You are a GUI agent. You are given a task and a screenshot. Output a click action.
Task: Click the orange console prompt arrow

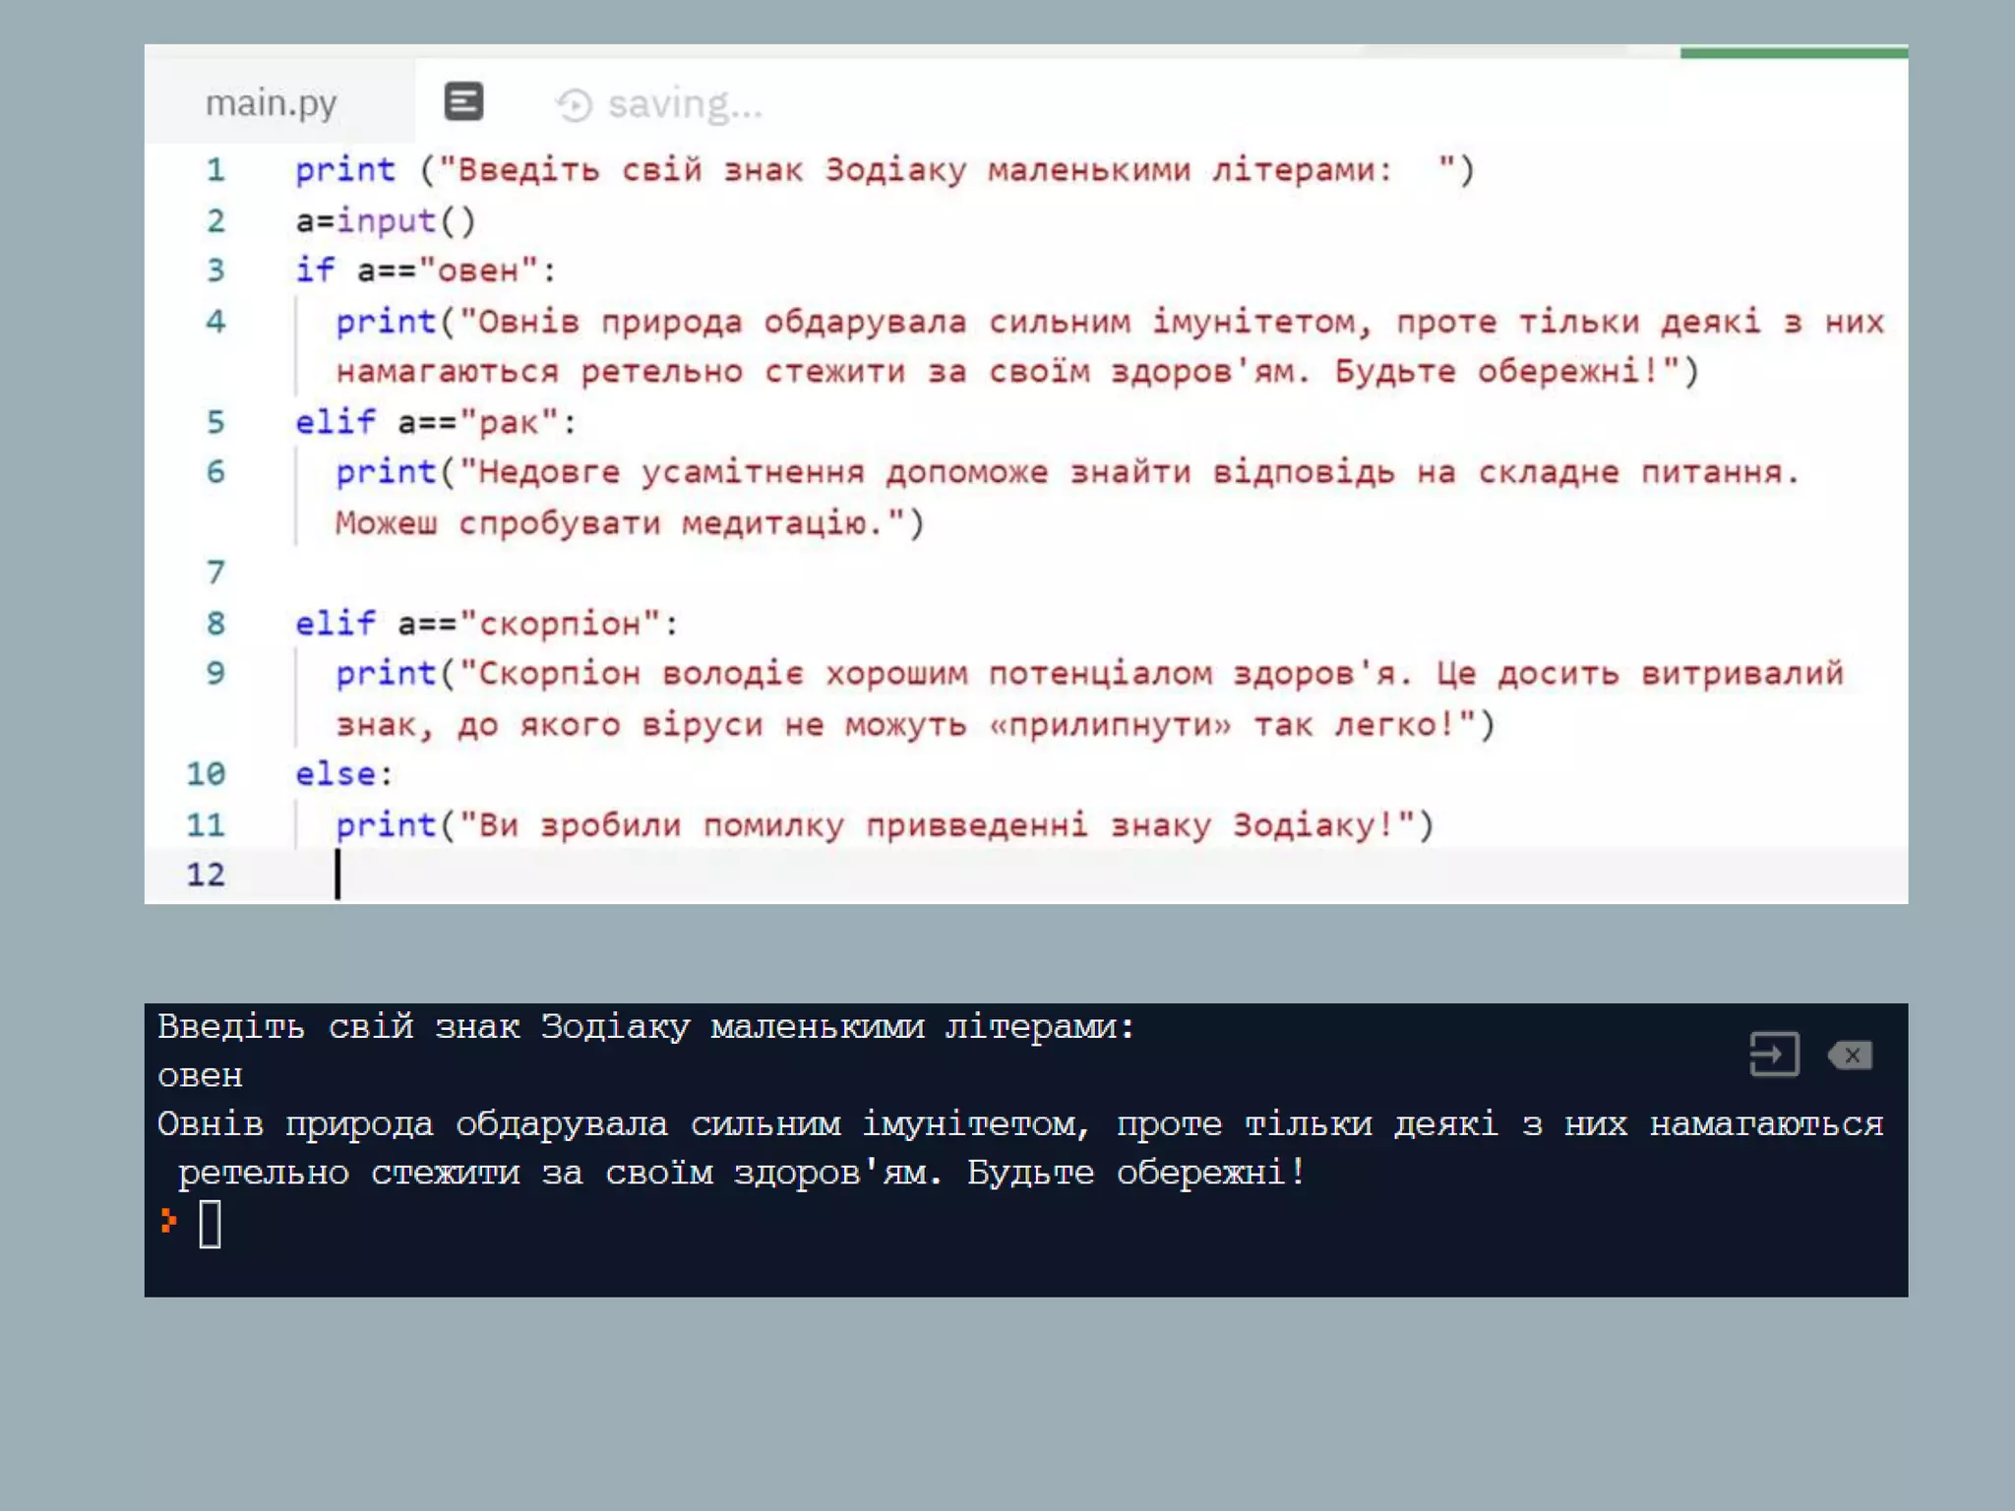pyautogui.click(x=169, y=1221)
